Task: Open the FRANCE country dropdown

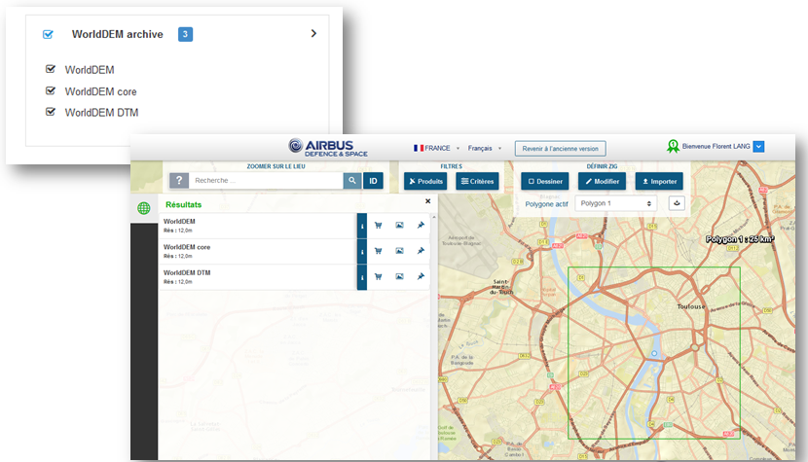Action: coord(436,149)
